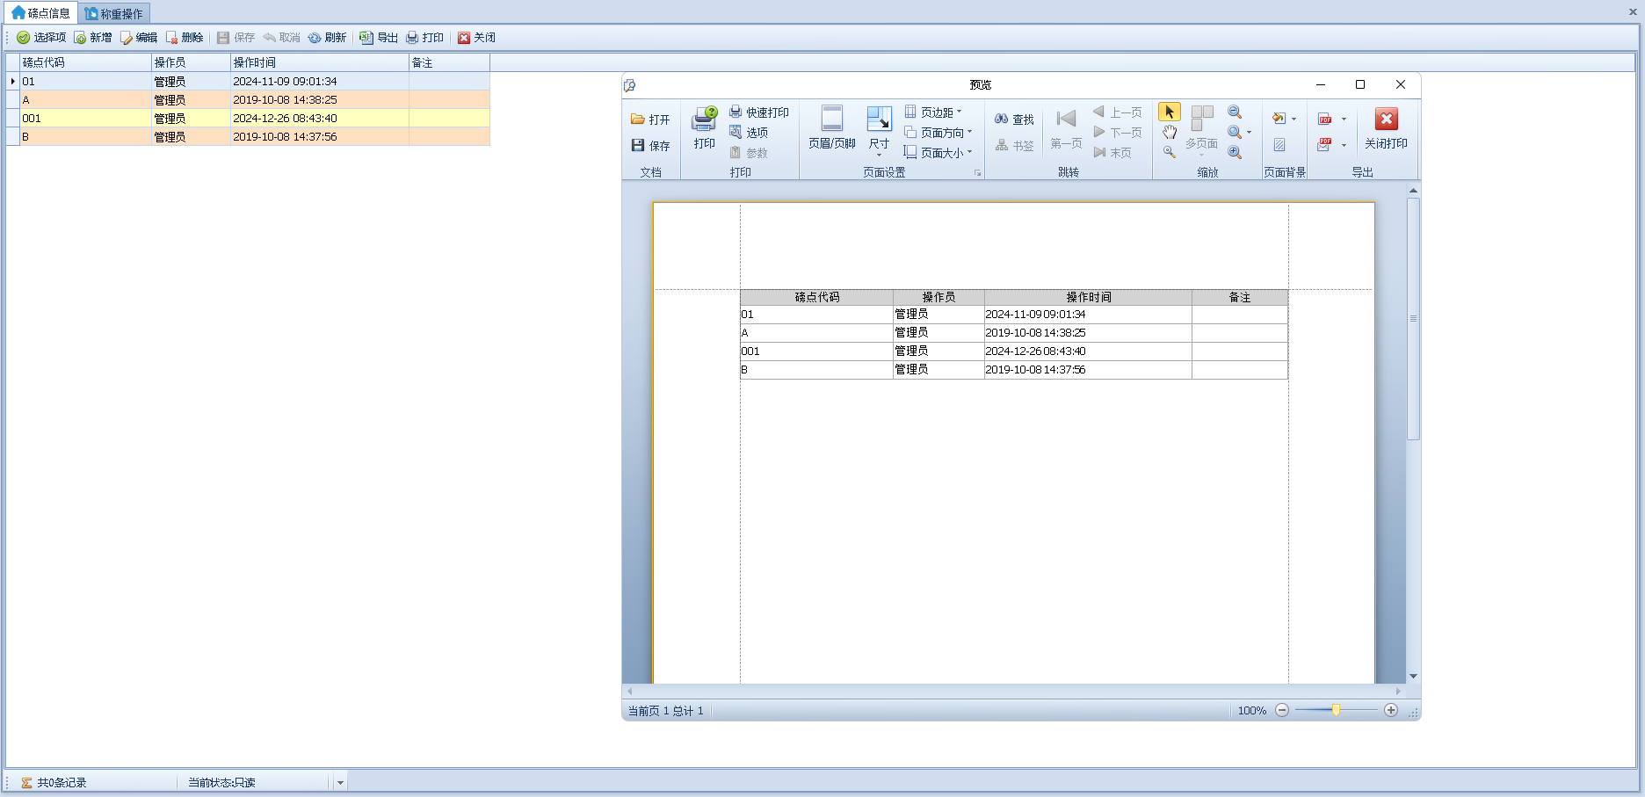Click zoom plus button beside preview zoom slider

pyautogui.click(x=1390, y=710)
